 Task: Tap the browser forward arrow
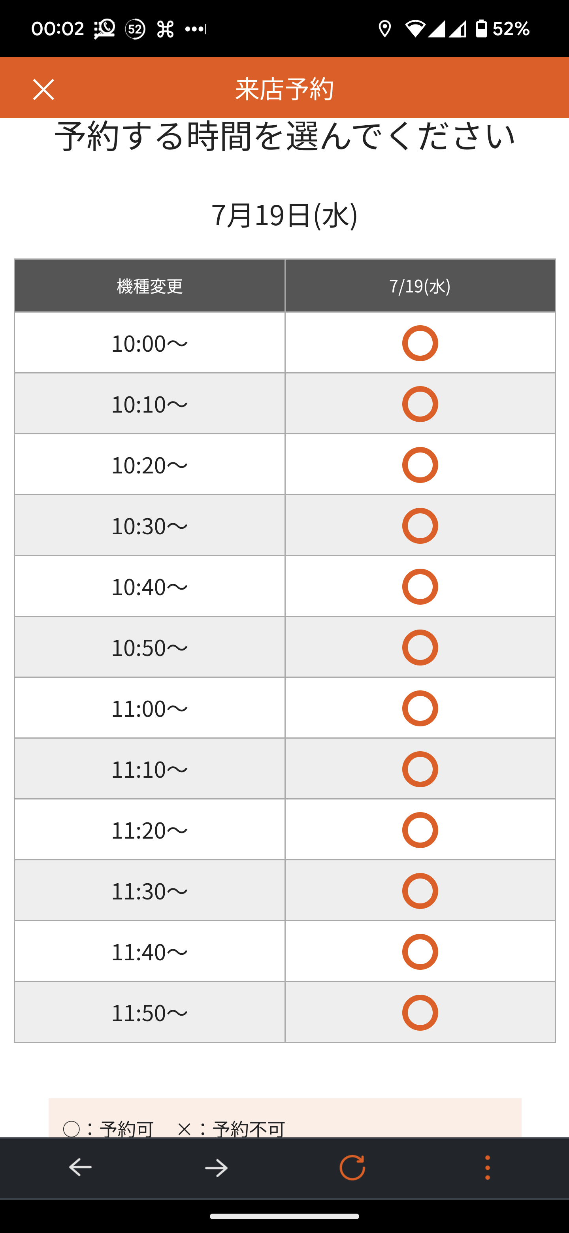pos(216,1167)
